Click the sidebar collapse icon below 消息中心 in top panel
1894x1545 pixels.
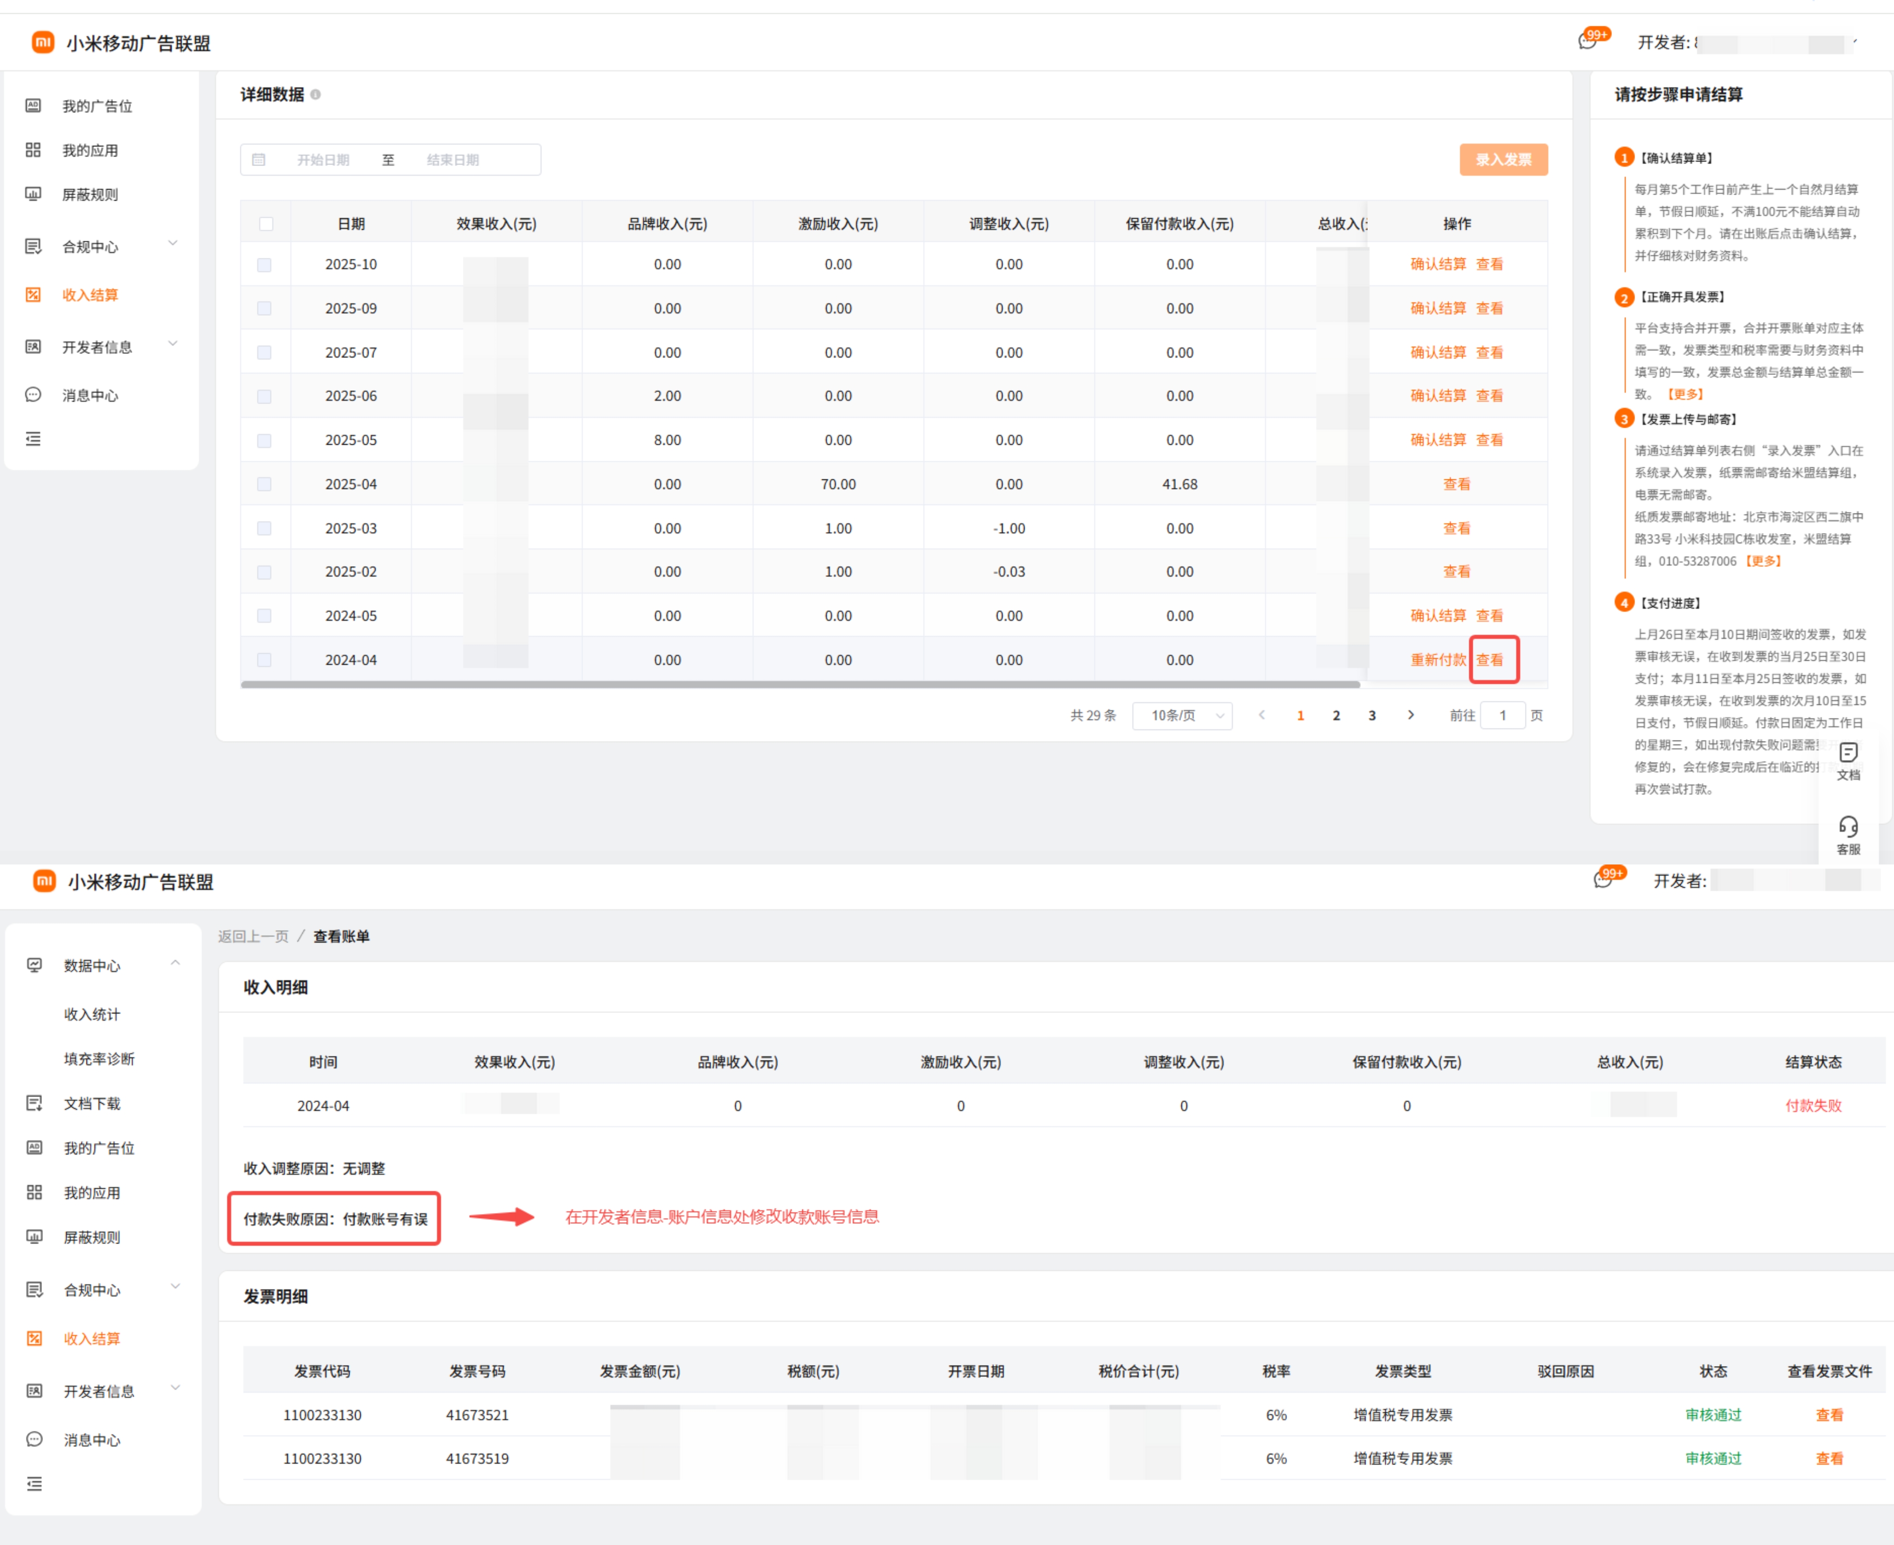pyautogui.click(x=33, y=439)
